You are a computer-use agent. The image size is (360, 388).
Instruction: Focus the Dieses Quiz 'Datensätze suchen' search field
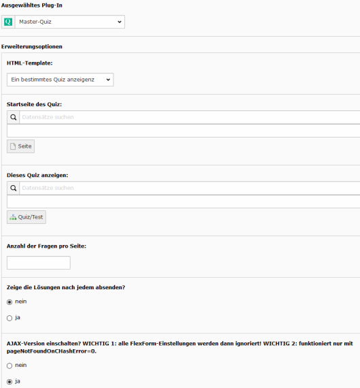190,188
